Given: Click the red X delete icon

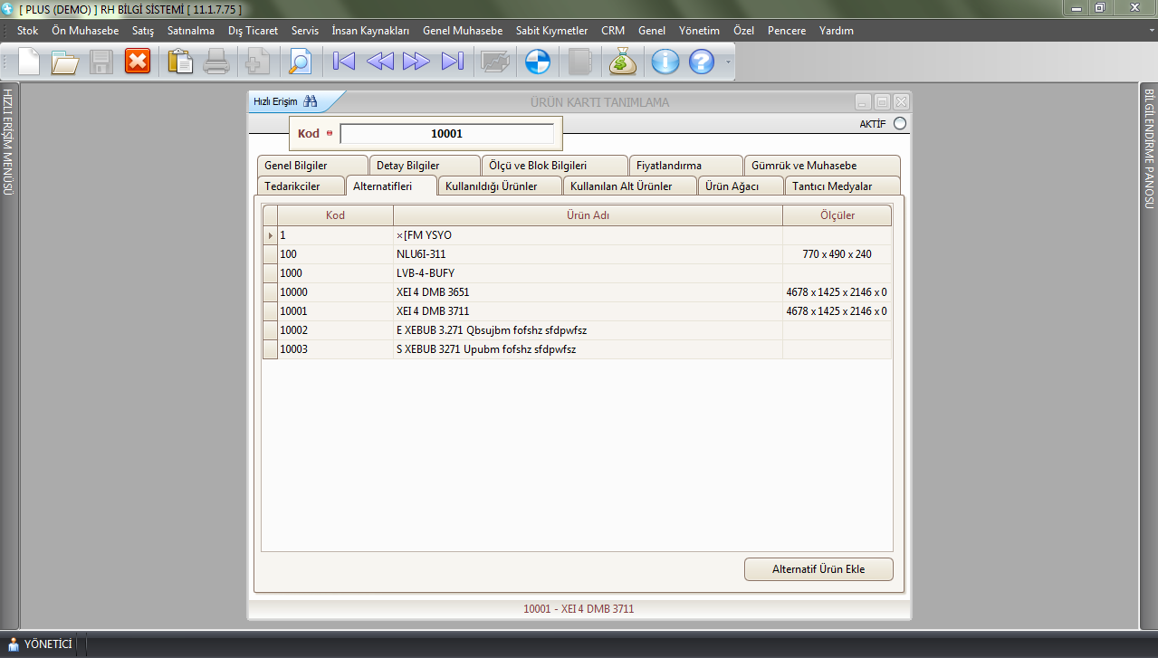Looking at the screenshot, I should point(138,62).
